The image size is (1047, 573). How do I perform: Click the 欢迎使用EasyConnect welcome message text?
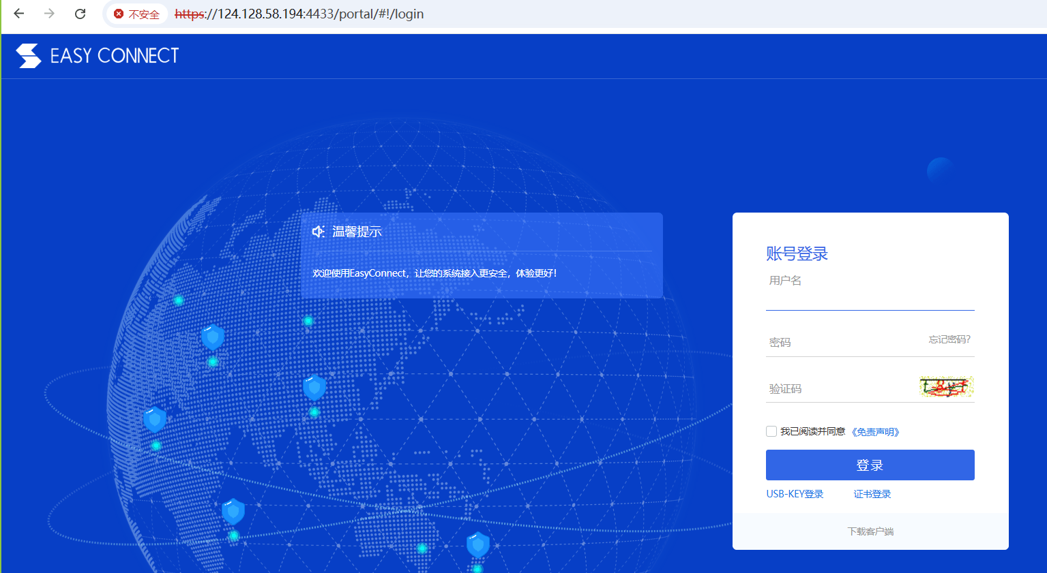point(434,273)
